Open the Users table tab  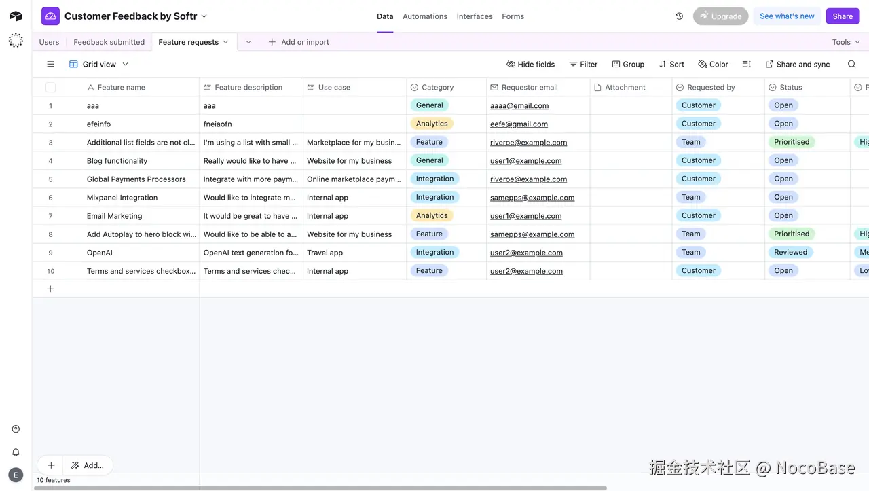tap(48, 41)
